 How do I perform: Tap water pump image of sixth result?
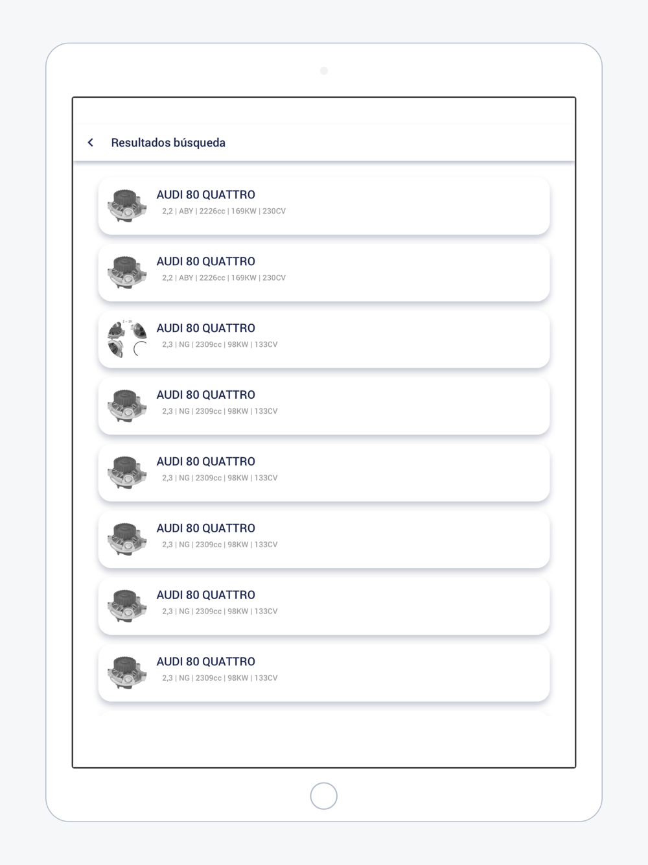point(127,539)
